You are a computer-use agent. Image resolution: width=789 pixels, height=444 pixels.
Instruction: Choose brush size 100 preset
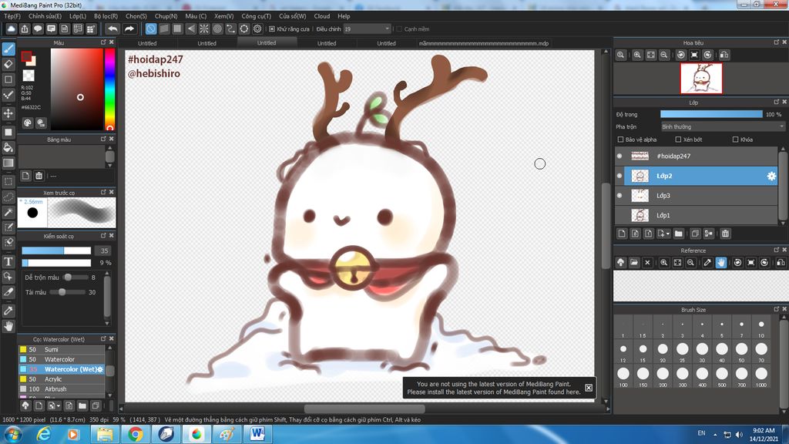[x=623, y=376]
